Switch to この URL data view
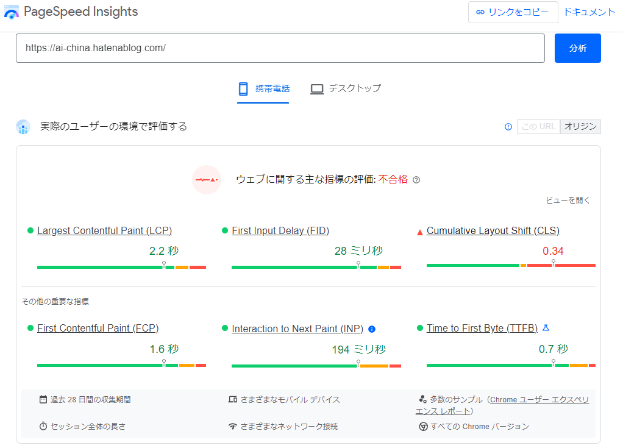Image resolution: width=623 pixels, height=448 pixels. coord(538,127)
